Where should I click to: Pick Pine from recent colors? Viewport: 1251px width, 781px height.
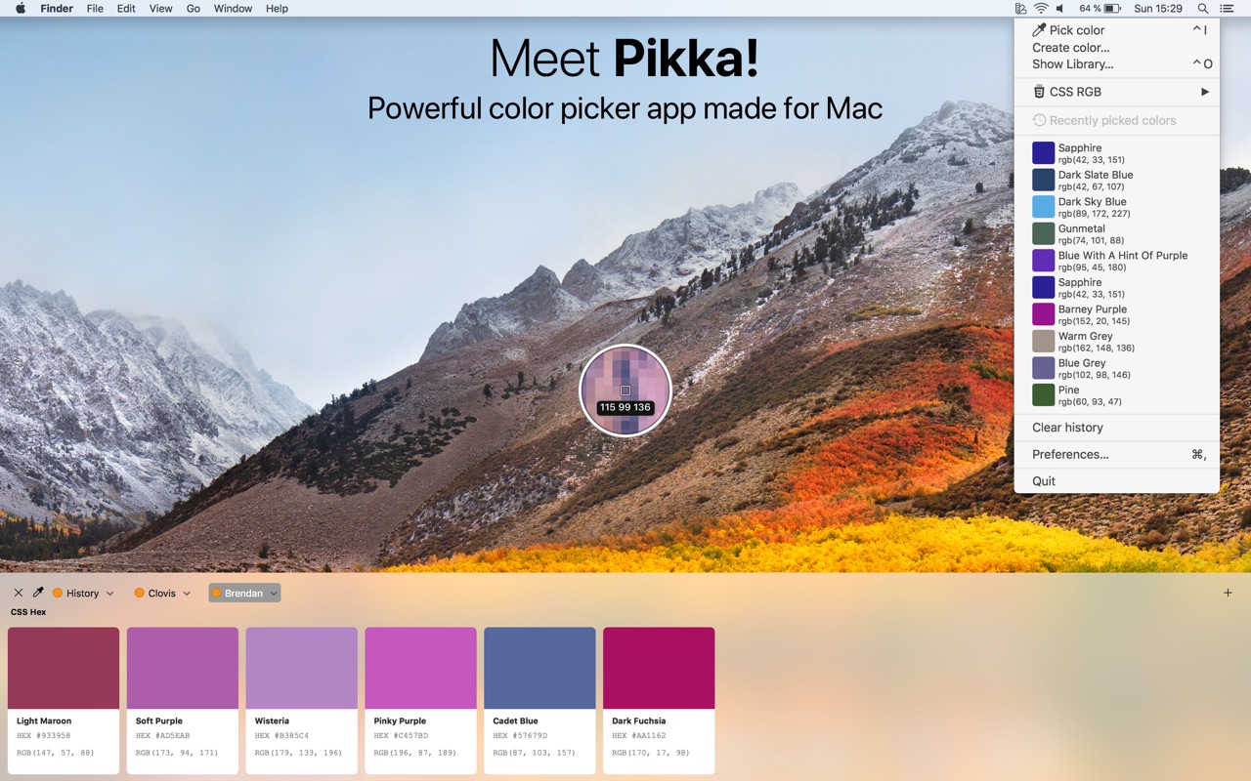pos(1116,394)
